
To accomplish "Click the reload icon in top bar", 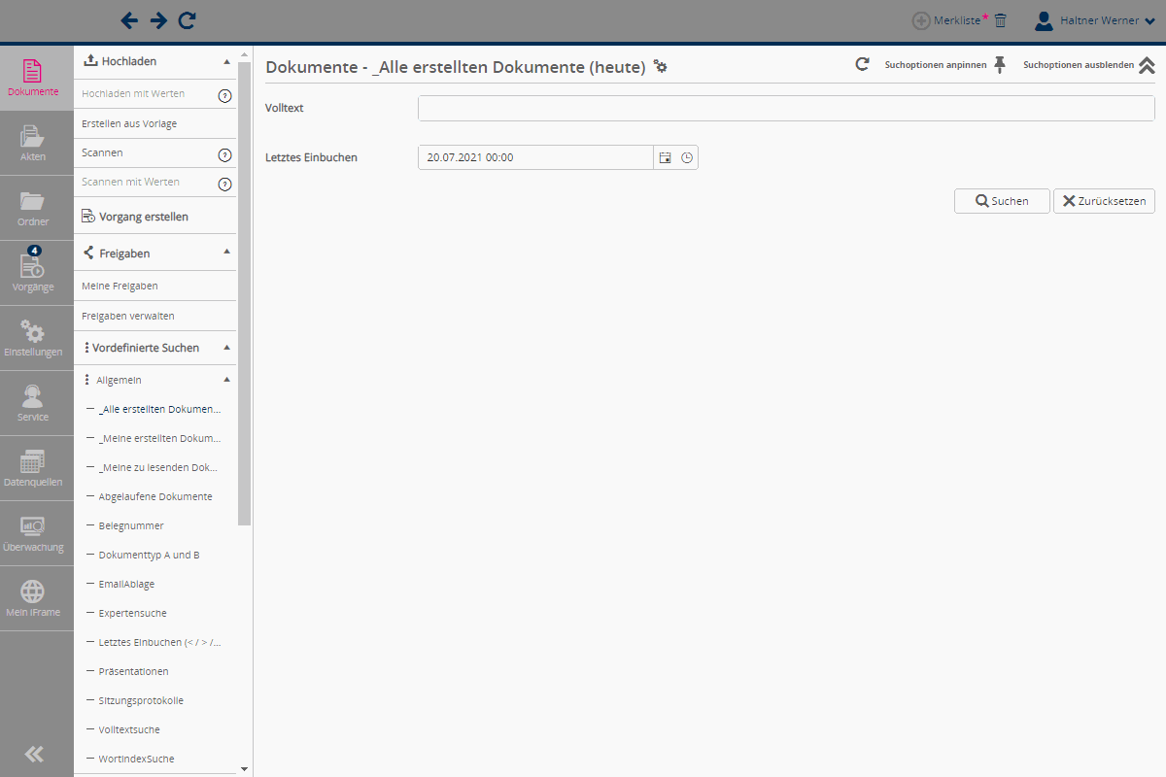I will (x=188, y=20).
